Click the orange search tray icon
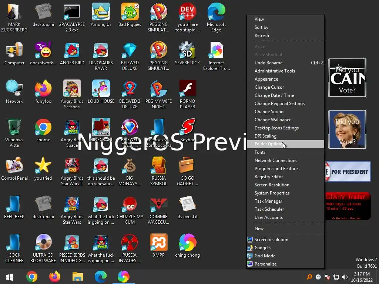Image resolution: width=379 pixels, height=284 pixels. [309, 277]
